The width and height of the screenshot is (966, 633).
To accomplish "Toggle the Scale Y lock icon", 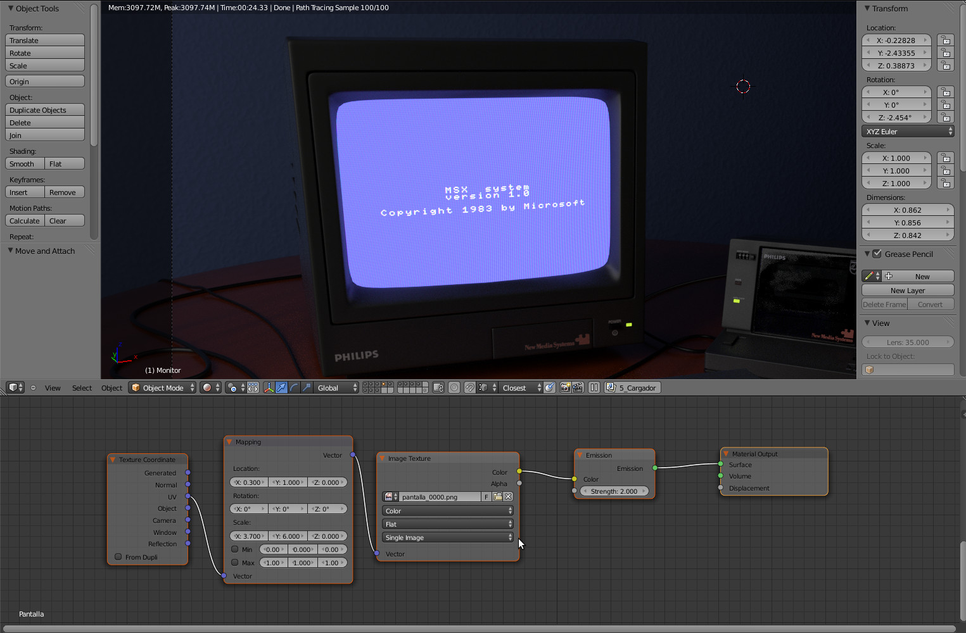I will point(945,171).
